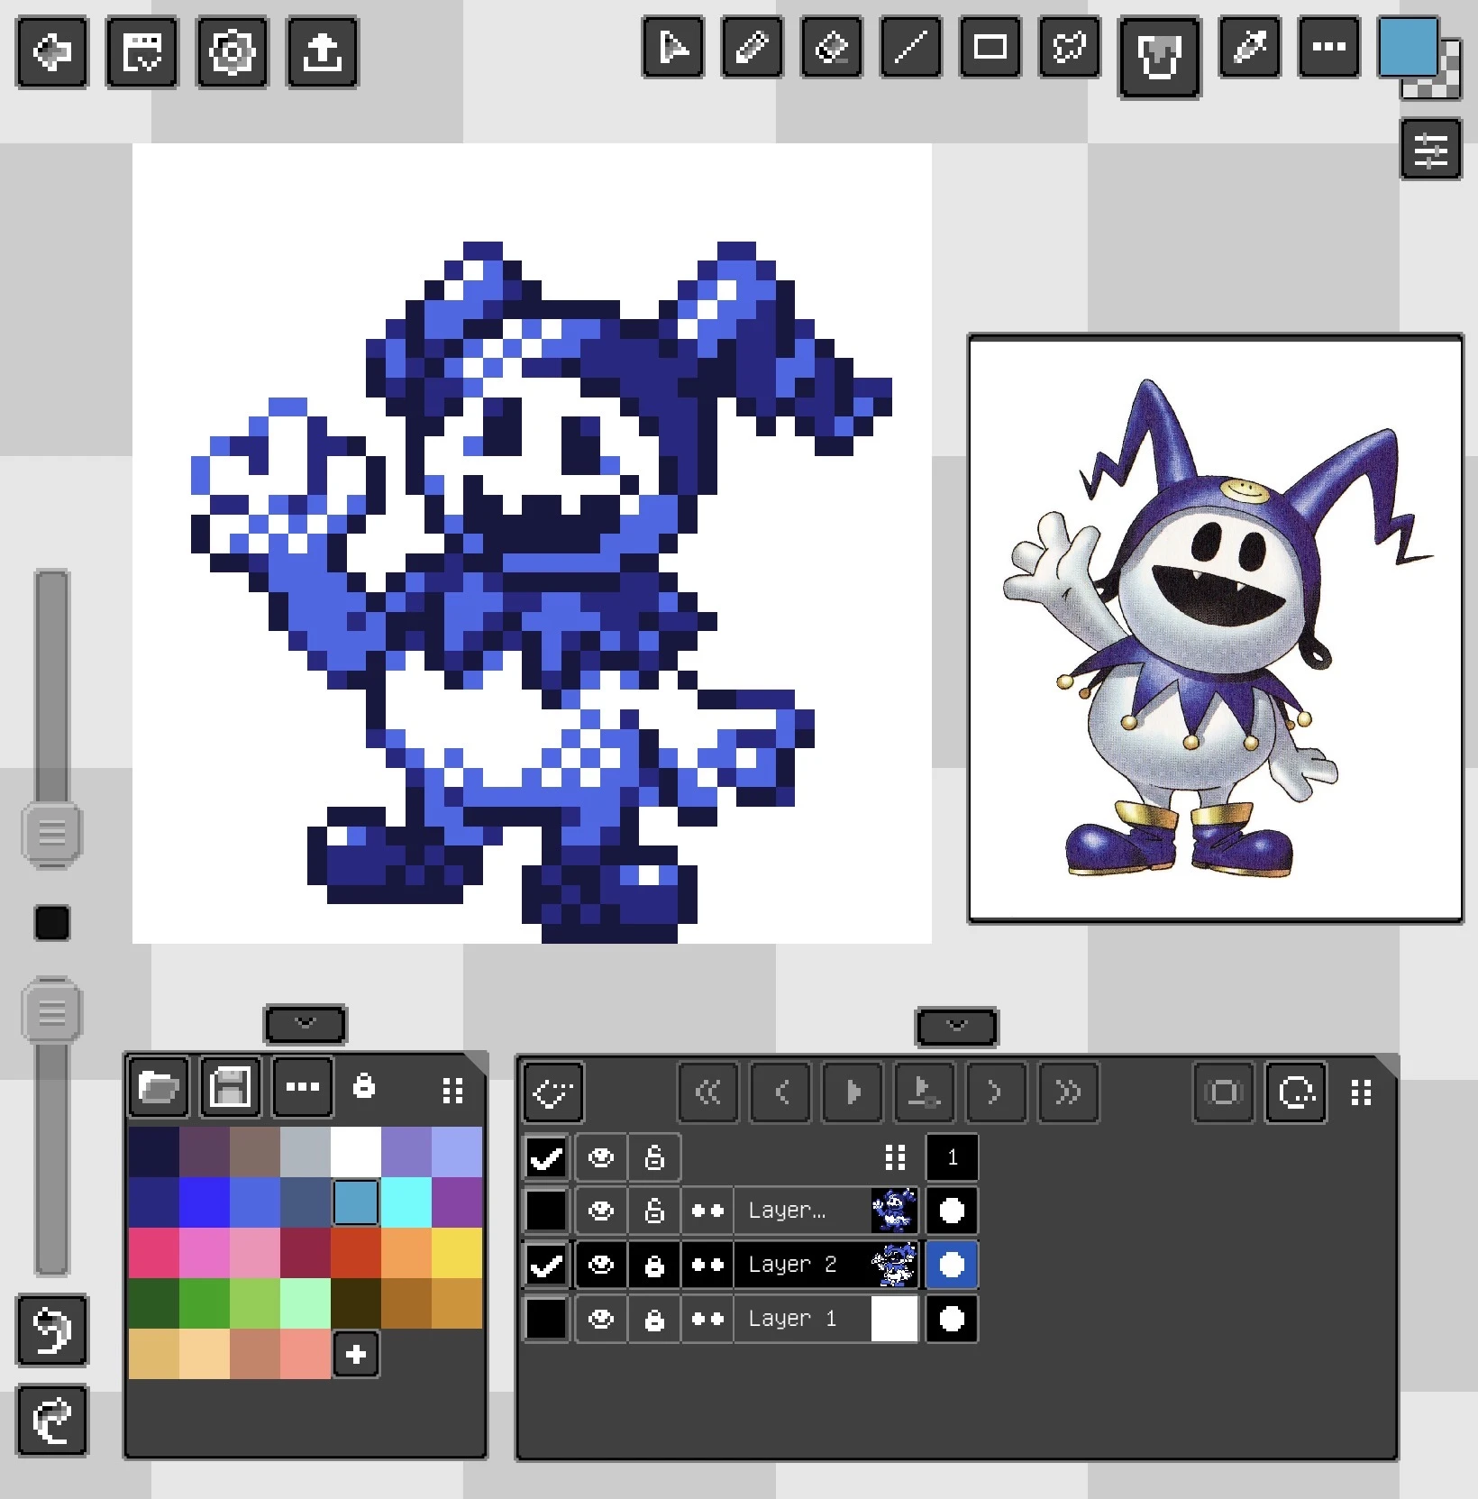This screenshot has height=1499, width=1478.
Task: Select the Line tool
Action: point(910,48)
